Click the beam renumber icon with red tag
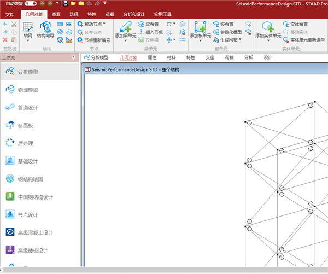Viewport: 328px width, 274px height. coord(183,32)
